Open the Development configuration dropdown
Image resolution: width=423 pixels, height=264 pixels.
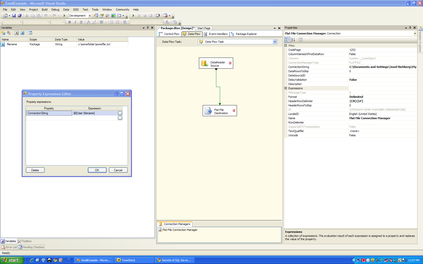90,16
